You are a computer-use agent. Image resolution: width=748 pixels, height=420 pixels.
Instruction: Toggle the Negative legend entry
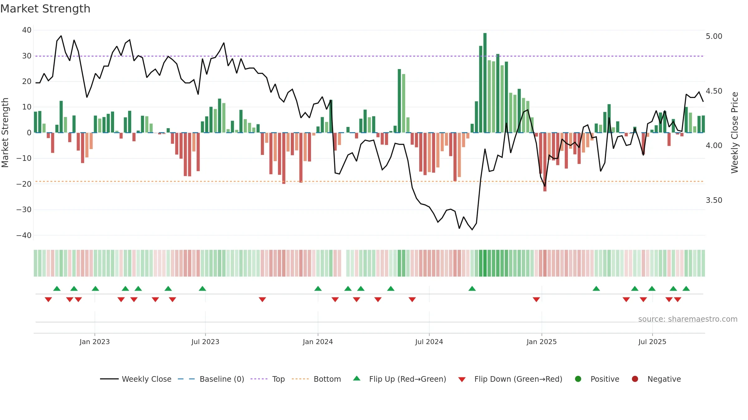[656, 379]
